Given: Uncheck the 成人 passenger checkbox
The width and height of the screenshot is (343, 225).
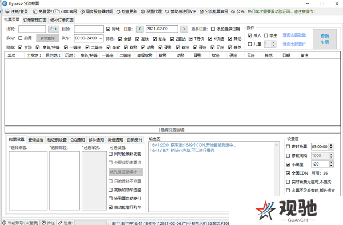Looking at the screenshot, I should 250,35.
